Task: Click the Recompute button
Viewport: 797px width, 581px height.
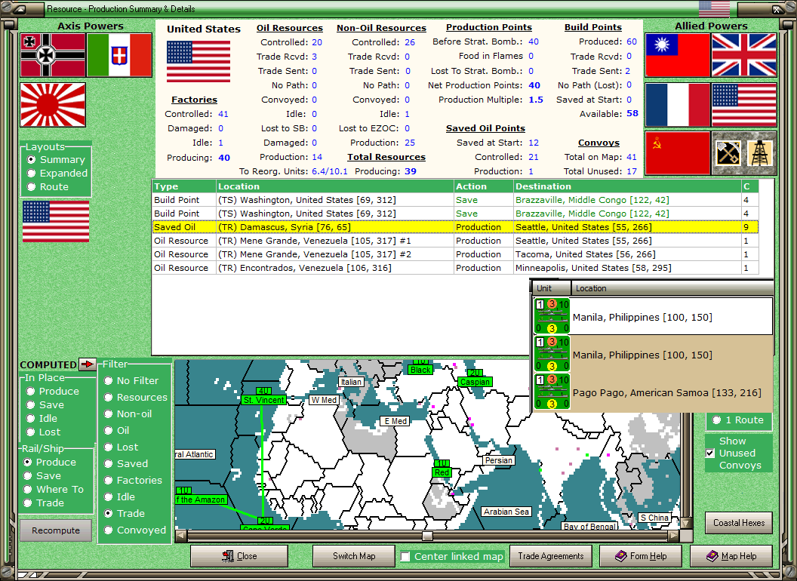Action: click(x=56, y=530)
